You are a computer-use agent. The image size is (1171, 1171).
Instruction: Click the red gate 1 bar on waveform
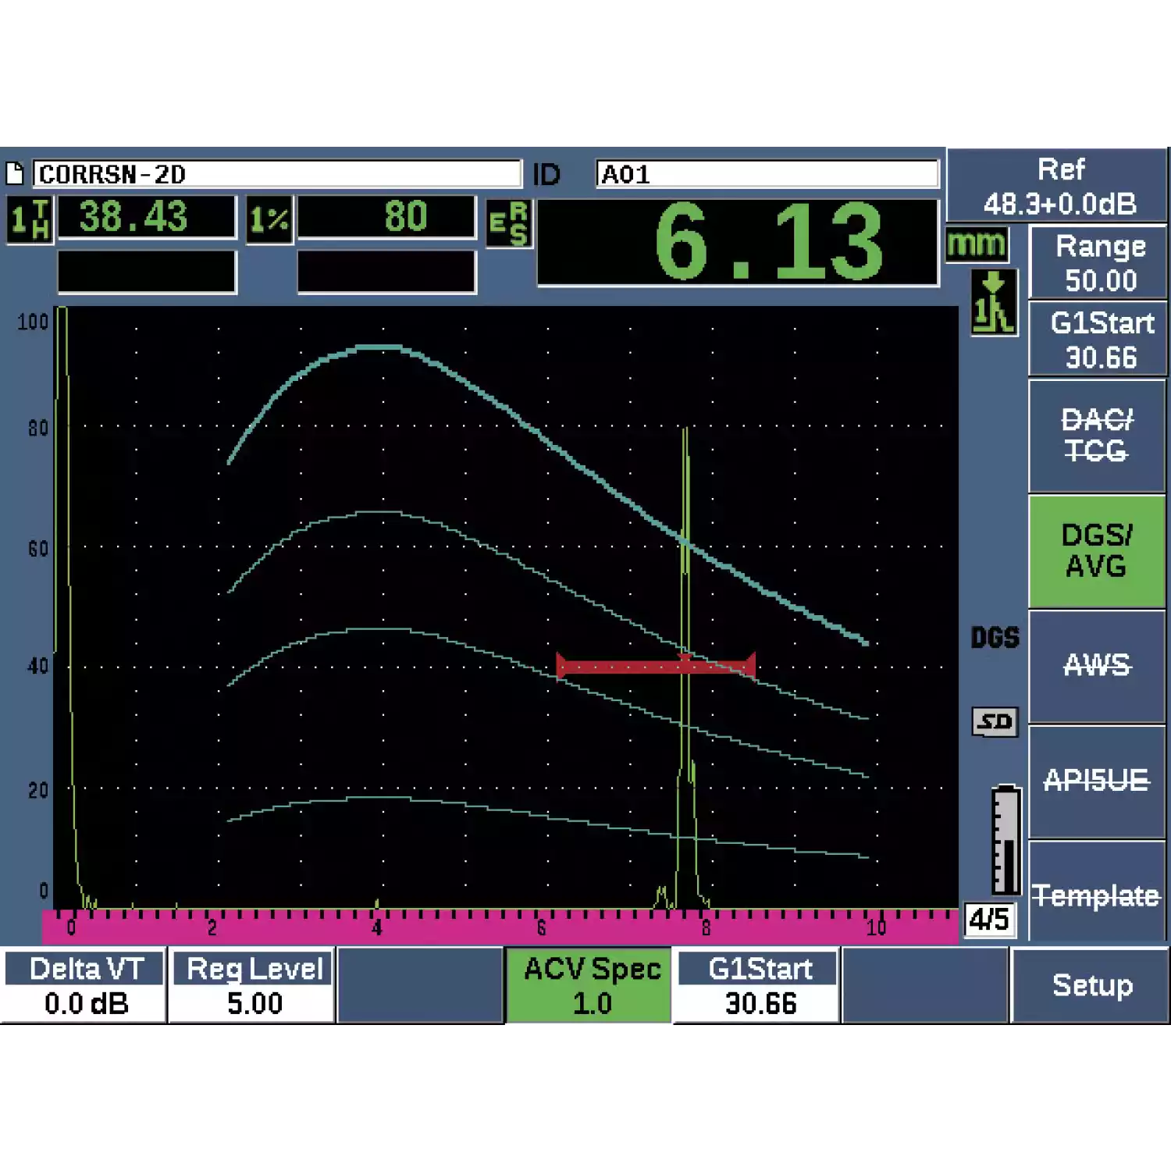[654, 666]
